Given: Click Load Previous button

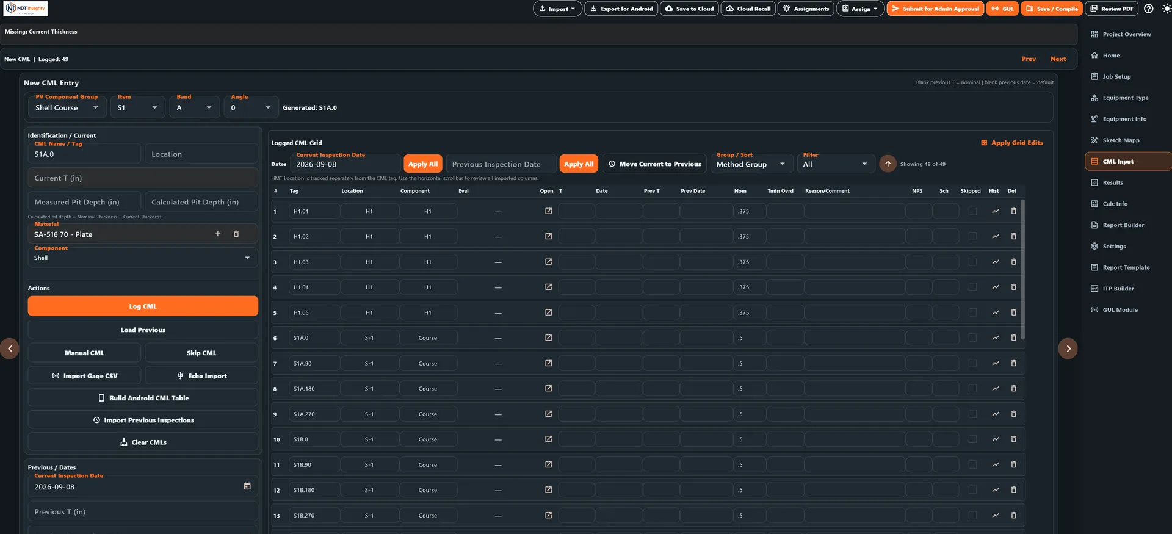Looking at the screenshot, I should point(143,330).
